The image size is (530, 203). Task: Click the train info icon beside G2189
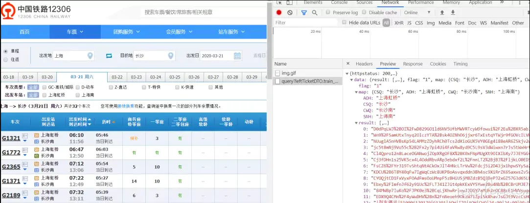click(25, 192)
